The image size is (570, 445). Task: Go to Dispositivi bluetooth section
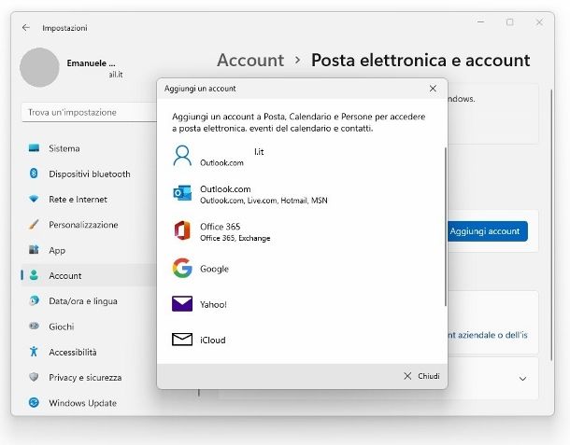[90, 174]
